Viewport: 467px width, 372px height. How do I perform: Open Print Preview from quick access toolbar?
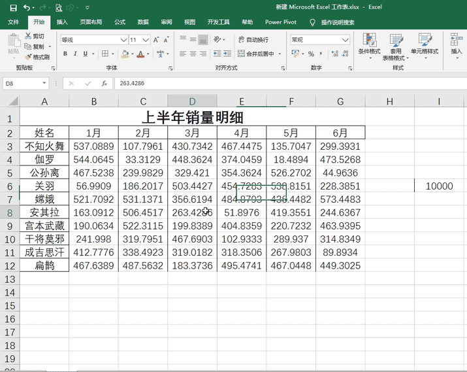pyautogui.click(x=59, y=8)
